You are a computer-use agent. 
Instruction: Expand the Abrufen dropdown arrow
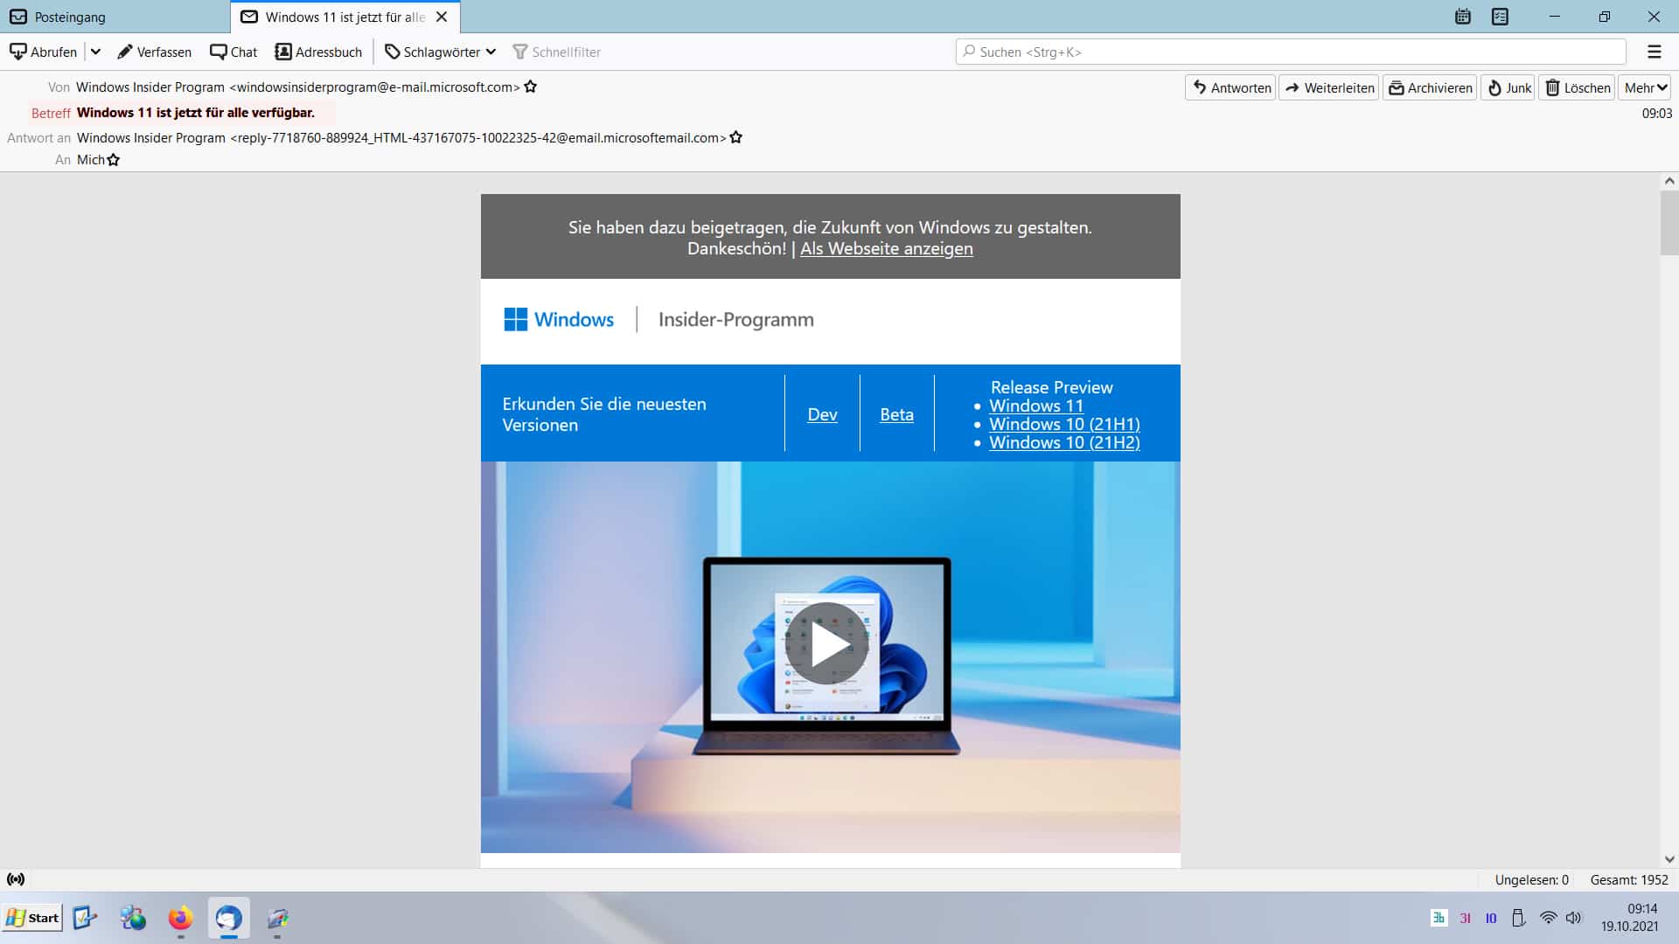point(95,52)
